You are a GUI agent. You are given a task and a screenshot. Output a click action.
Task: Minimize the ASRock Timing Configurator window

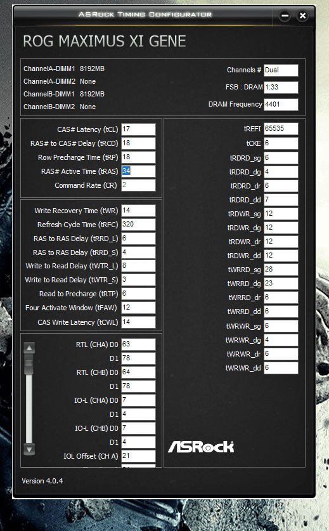pos(285,16)
